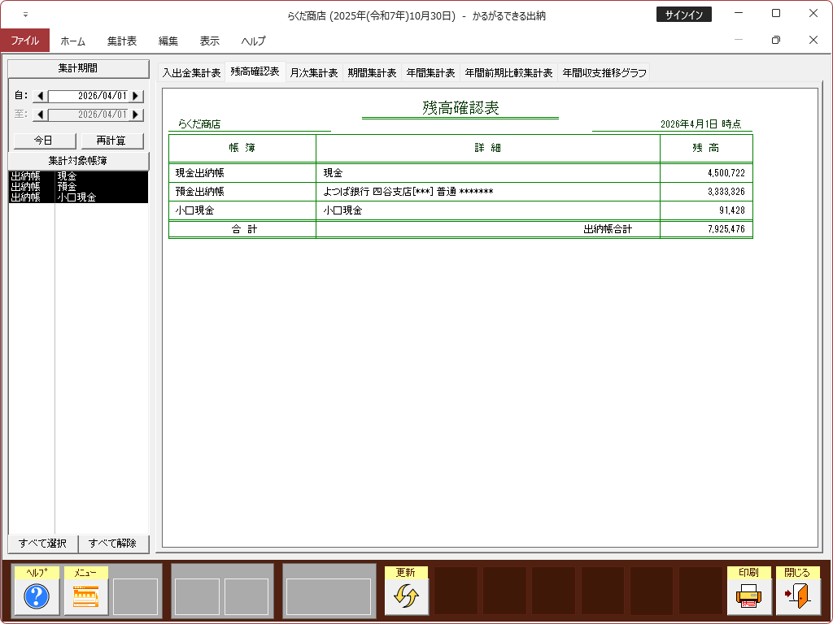Viewport: 833px width, 624px height.
Task: Open the ファイル menu
Action: pyautogui.click(x=24, y=41)
